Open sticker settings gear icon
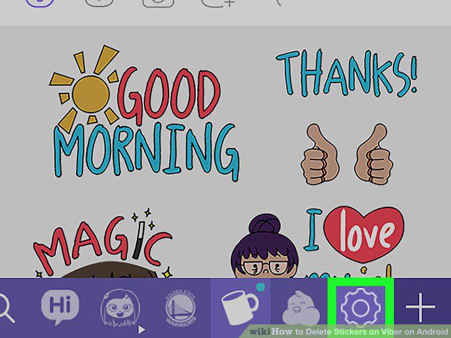Screen dimensions: 451x338 point(361,308)
